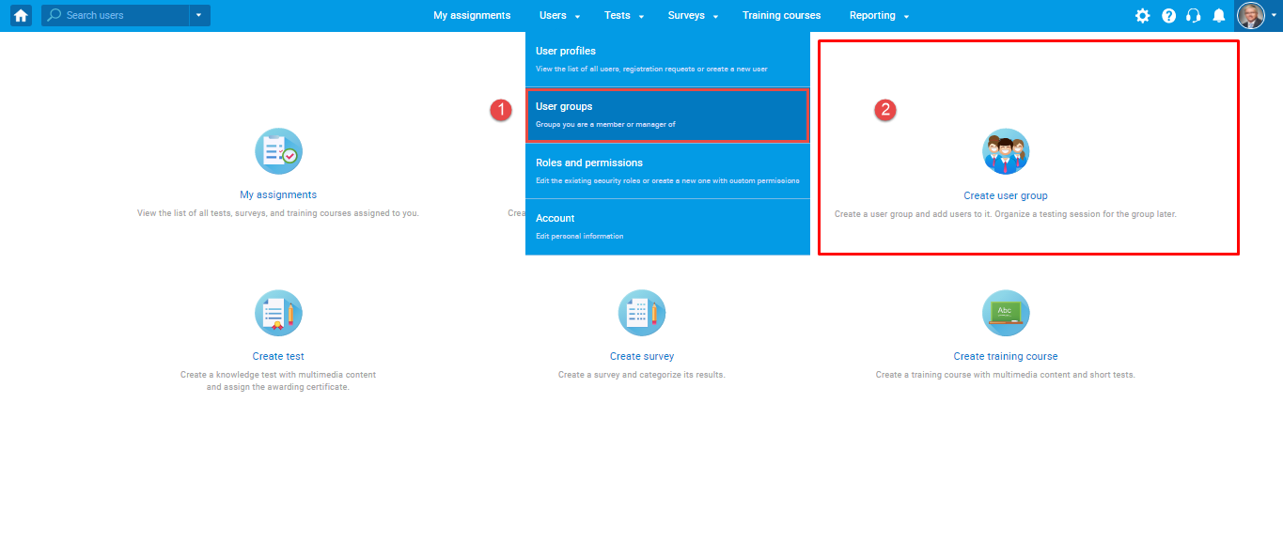Click the Create test icon
Viewport: 1283px width, 558px height.
[x=278, y=313]
